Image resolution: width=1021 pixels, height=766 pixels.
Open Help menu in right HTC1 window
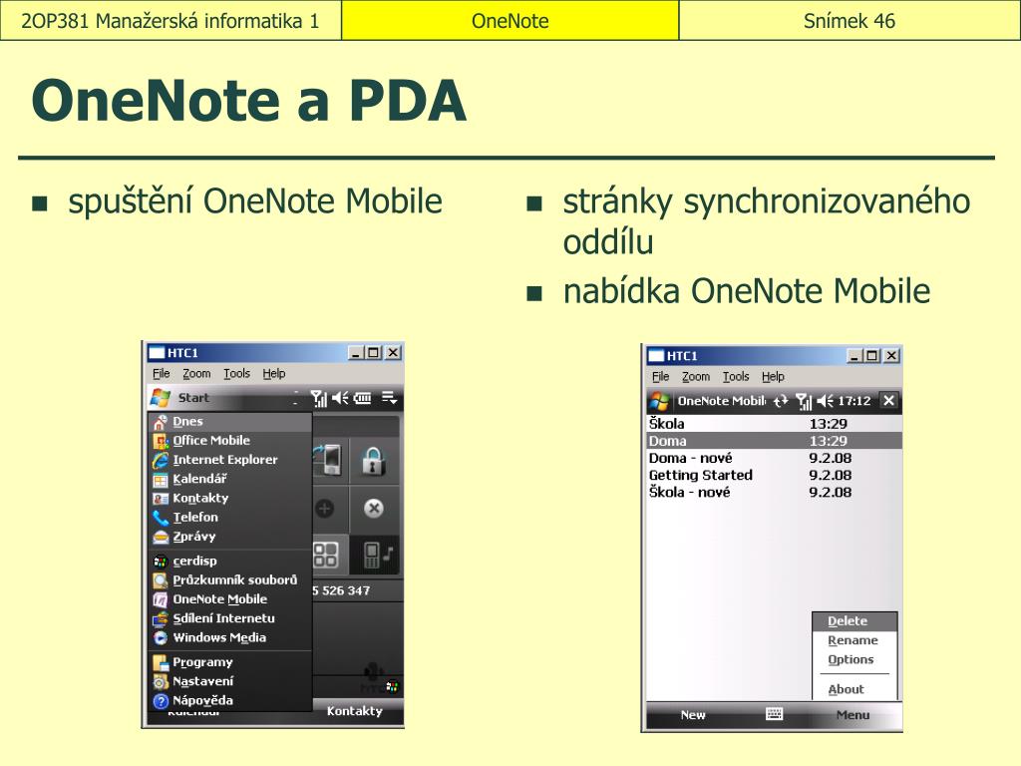[x=773, y=376]
